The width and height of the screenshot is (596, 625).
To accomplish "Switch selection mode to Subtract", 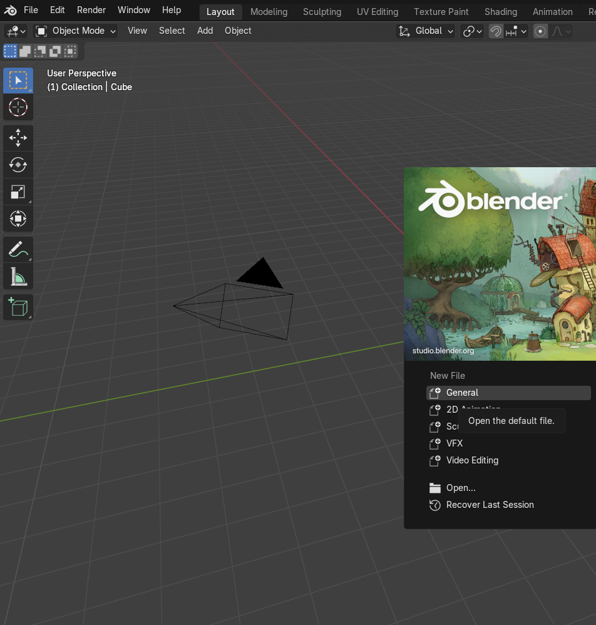I will tap(40, 51).
